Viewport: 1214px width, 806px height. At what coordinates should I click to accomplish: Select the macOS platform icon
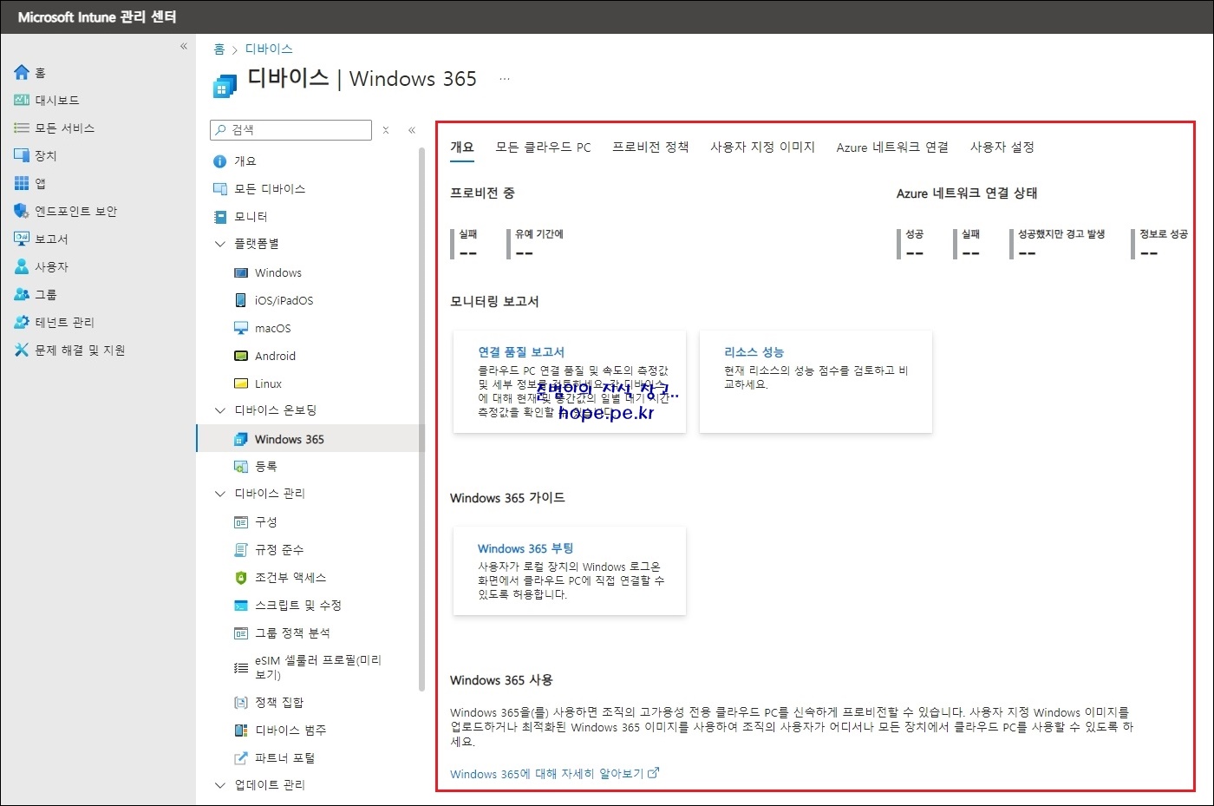coord(241,328)
